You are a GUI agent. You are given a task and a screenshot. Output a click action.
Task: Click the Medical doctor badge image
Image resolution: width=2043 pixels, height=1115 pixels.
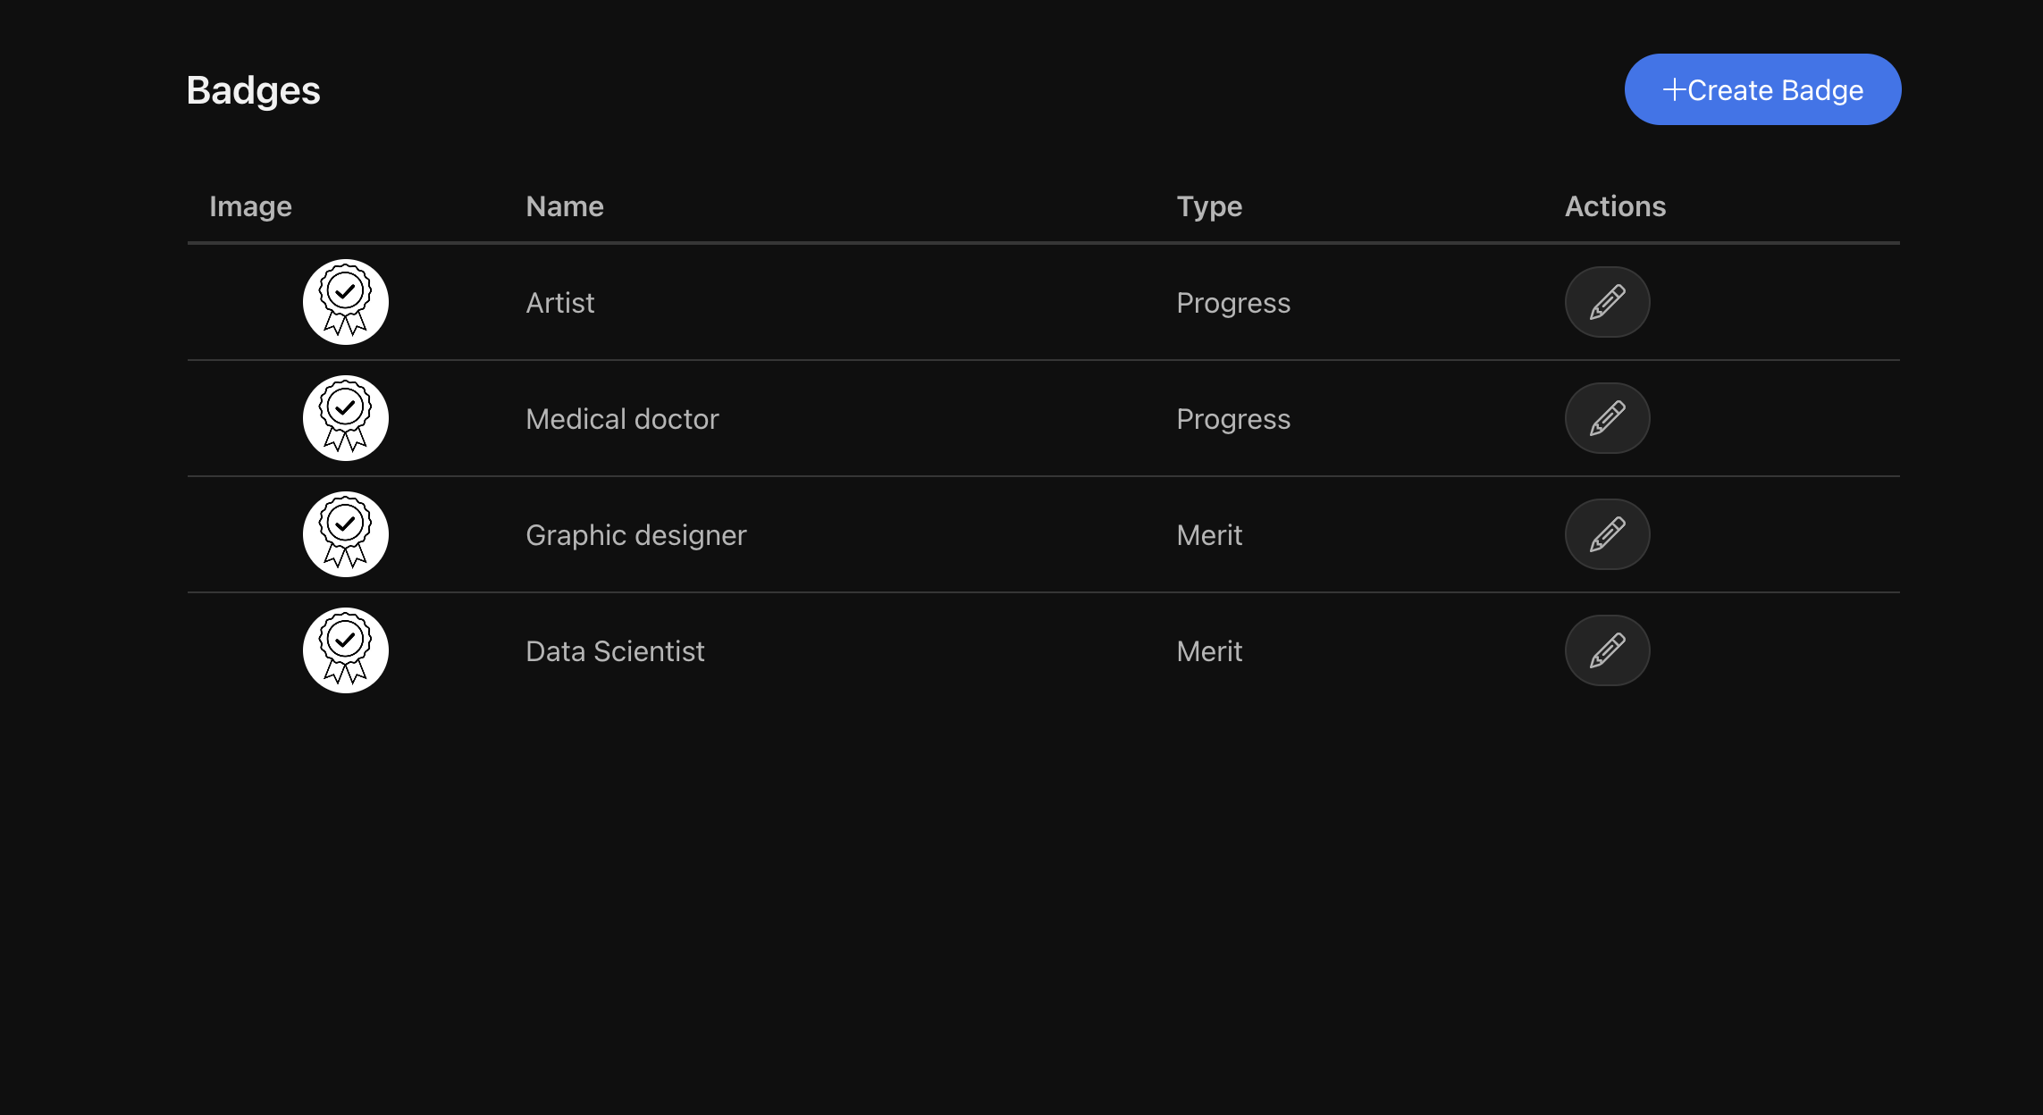(x=346, y=418)
